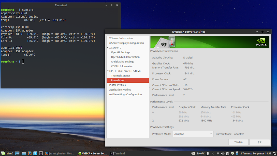Click the Çık button
277x156 pixels.
pyautogui.click(x=259, y=142)
